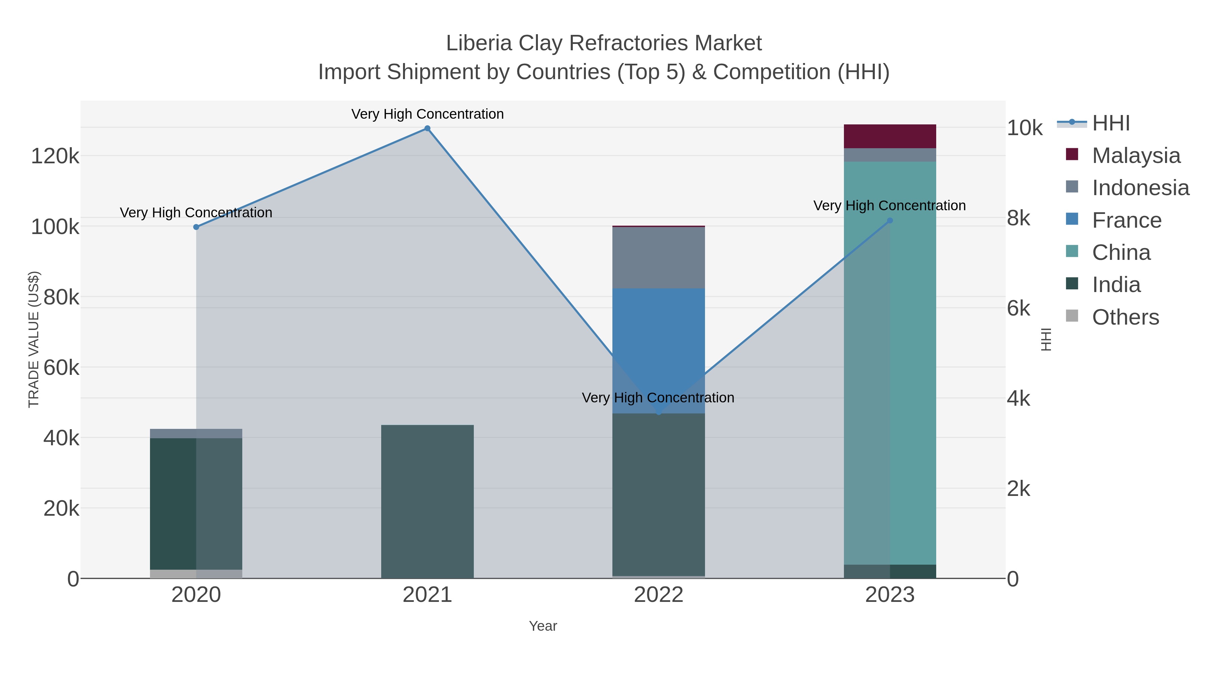The height and width of the screenshot is (679, 1208).
Task: Click the Others segment in 2020 bar
Action: point(196,574)
